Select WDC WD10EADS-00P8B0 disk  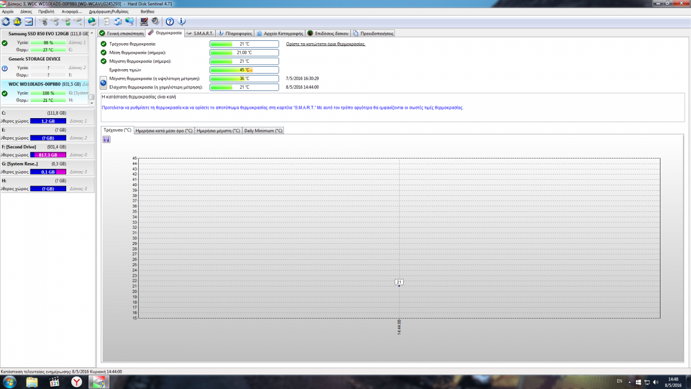(x=44, y=92)
